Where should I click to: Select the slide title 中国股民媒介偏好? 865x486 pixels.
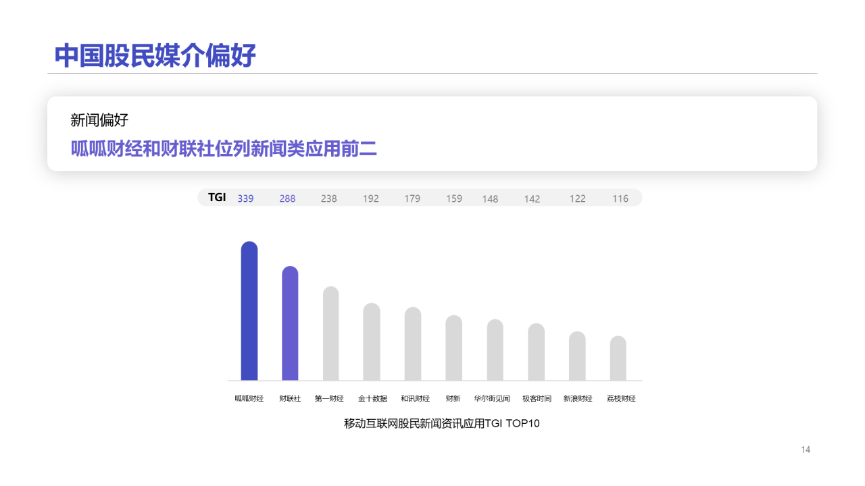tap(155, 56)
